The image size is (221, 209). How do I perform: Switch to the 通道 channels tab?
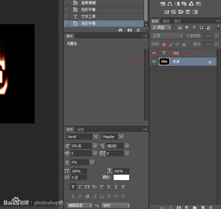[166, 21]
